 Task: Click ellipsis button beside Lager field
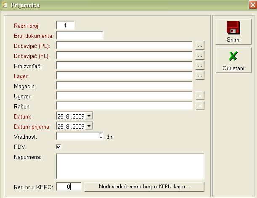click(200, 76)
